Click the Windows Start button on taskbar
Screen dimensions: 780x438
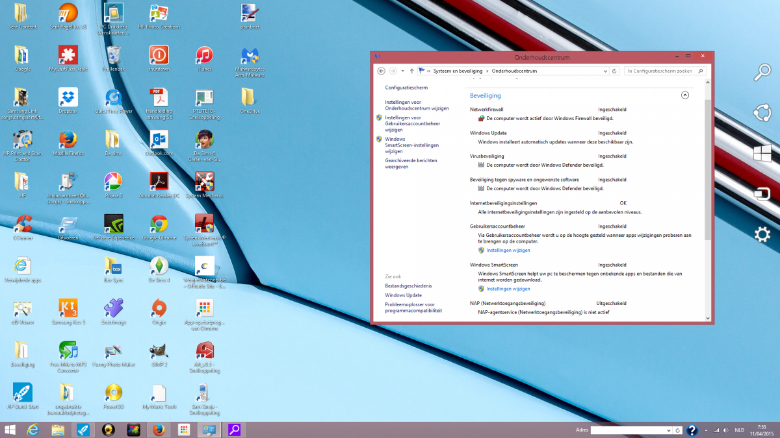10,430
